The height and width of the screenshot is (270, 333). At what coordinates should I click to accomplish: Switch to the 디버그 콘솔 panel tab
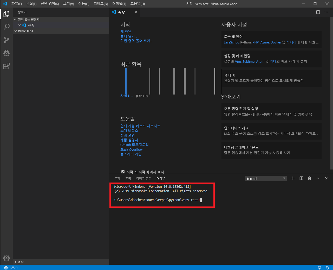coord(144,179)
